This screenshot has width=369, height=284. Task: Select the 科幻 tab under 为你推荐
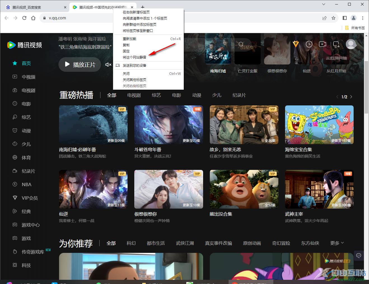131,243
